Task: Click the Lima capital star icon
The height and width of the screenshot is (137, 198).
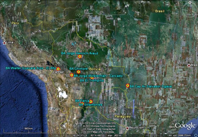Action: point(4,43)
